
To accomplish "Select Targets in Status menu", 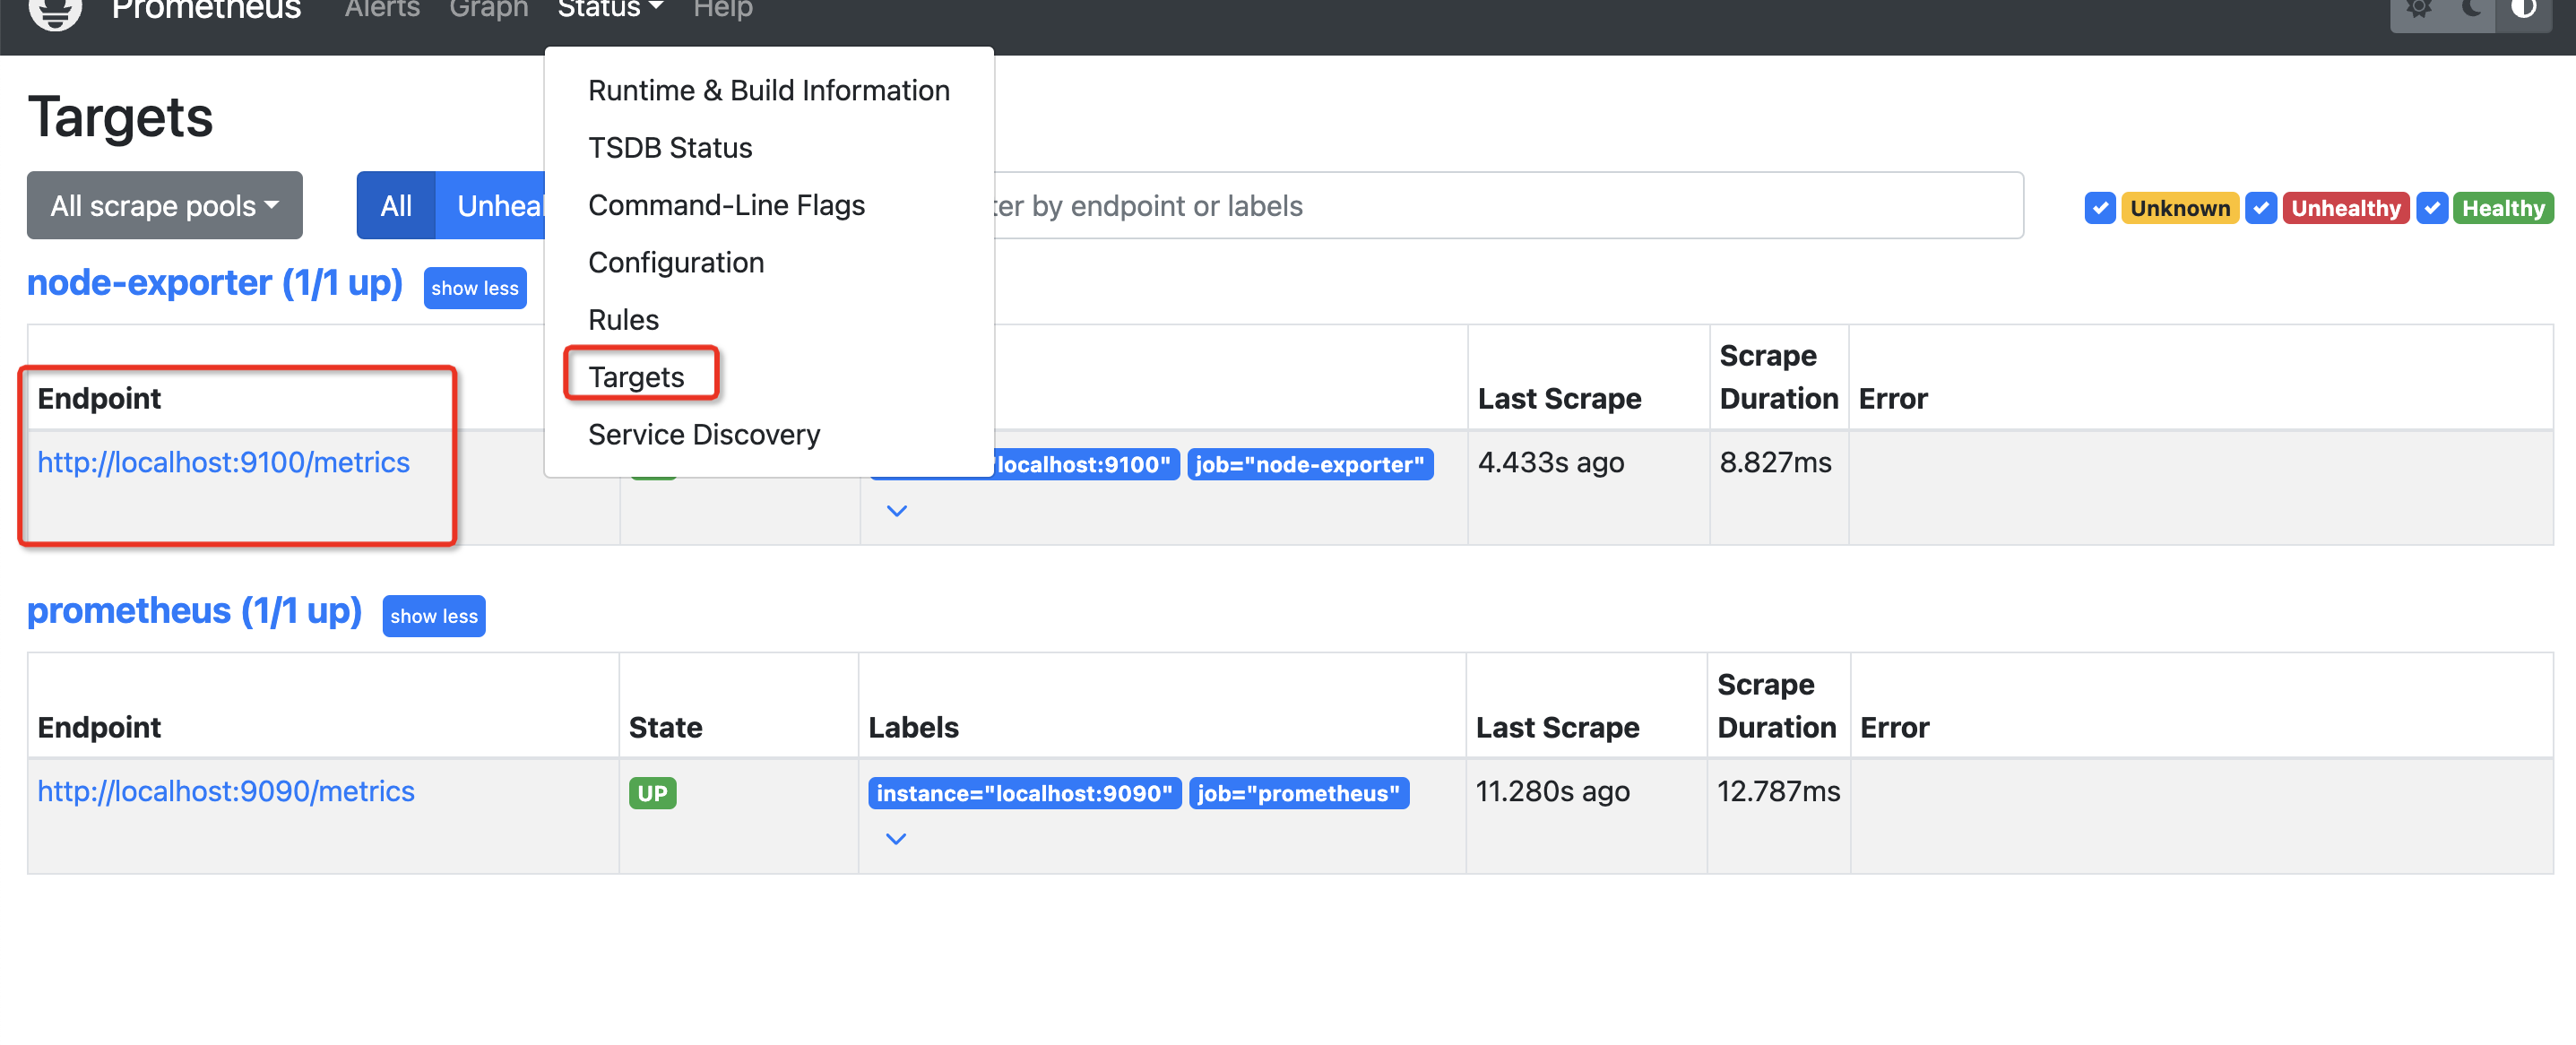I will pos(769,377).
